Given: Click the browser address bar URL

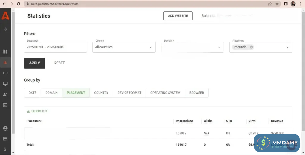Looking at the screenshot, I should click(x=55, y=4).
